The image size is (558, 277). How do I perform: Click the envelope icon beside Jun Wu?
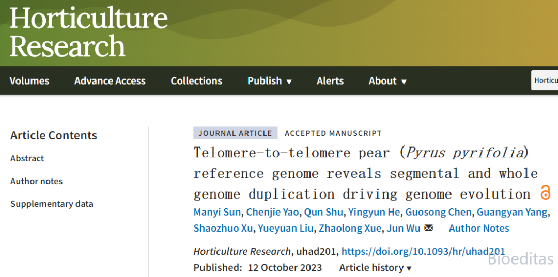(428, 228)
